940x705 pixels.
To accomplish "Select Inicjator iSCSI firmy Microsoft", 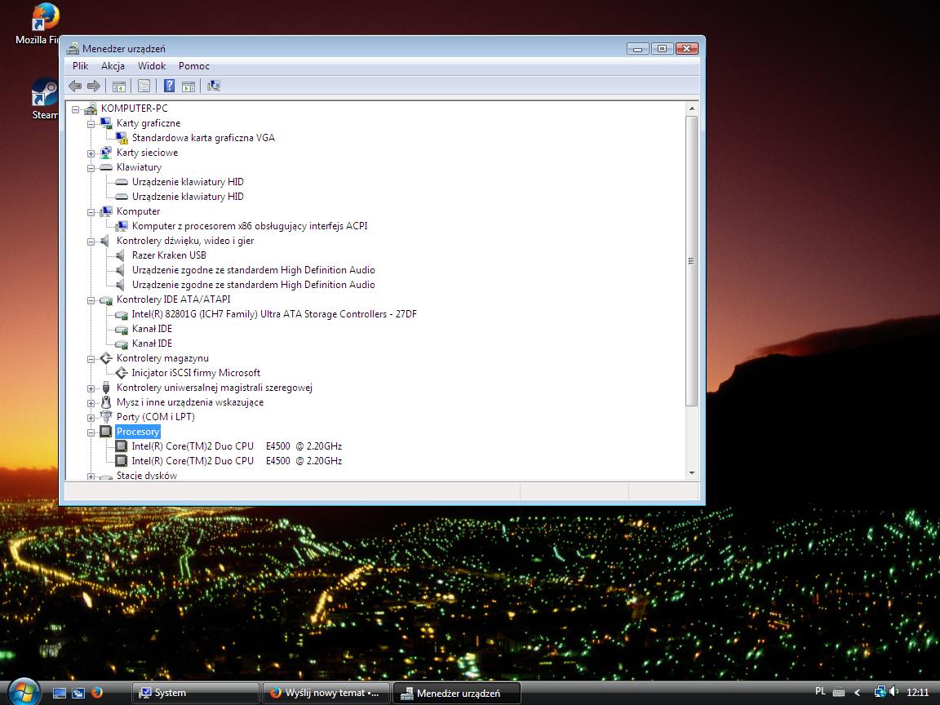I will tap(196, 373).
